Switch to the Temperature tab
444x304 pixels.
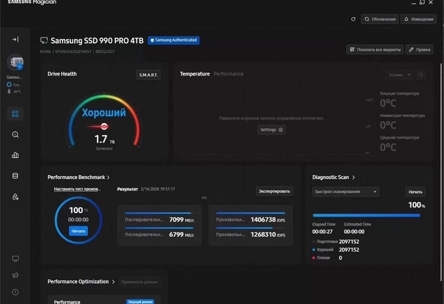pyautogui.click(x=195, y=74)
